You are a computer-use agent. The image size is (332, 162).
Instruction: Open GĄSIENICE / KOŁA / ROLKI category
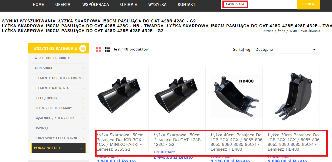[x=55, y=118]
